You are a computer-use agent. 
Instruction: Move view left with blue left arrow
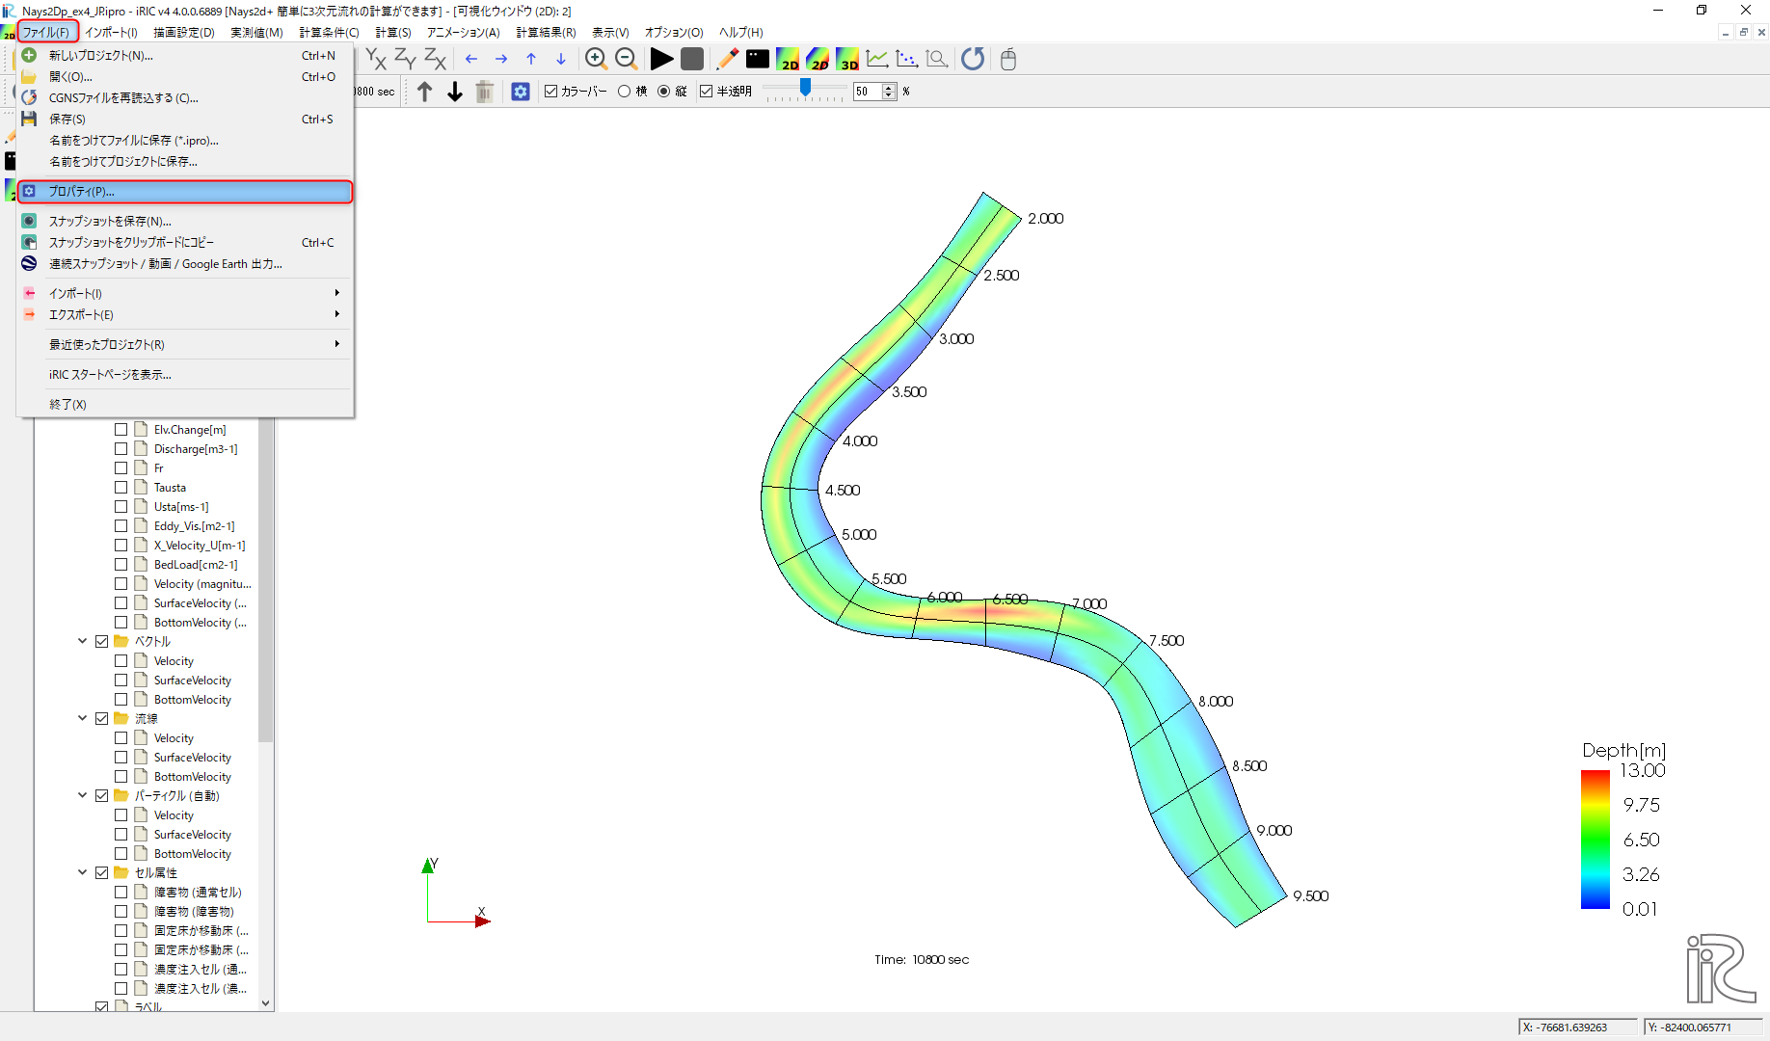point(471,59)
